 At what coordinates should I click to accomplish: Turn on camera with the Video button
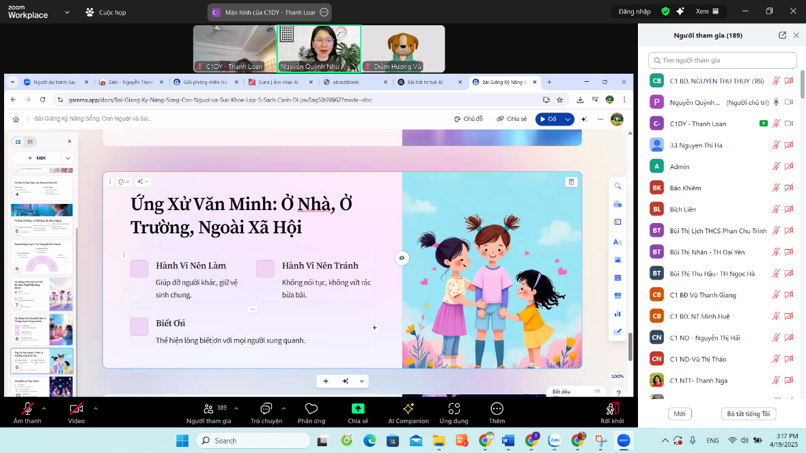click(x=76, y=413)
